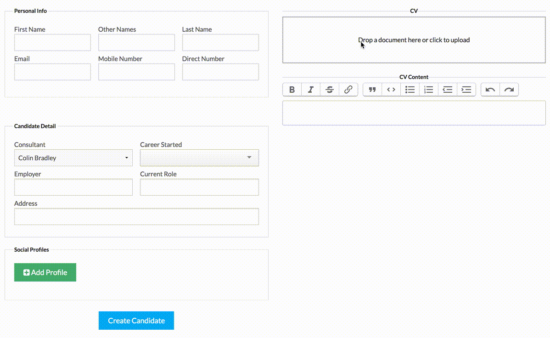
Task: Increase indent level in editor
Action: 466,90
